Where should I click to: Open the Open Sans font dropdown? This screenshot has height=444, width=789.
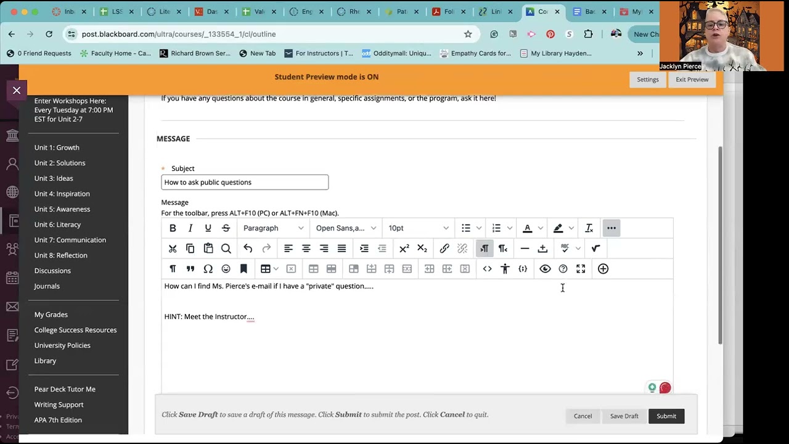pyautogui.click(x=345, y=228)
